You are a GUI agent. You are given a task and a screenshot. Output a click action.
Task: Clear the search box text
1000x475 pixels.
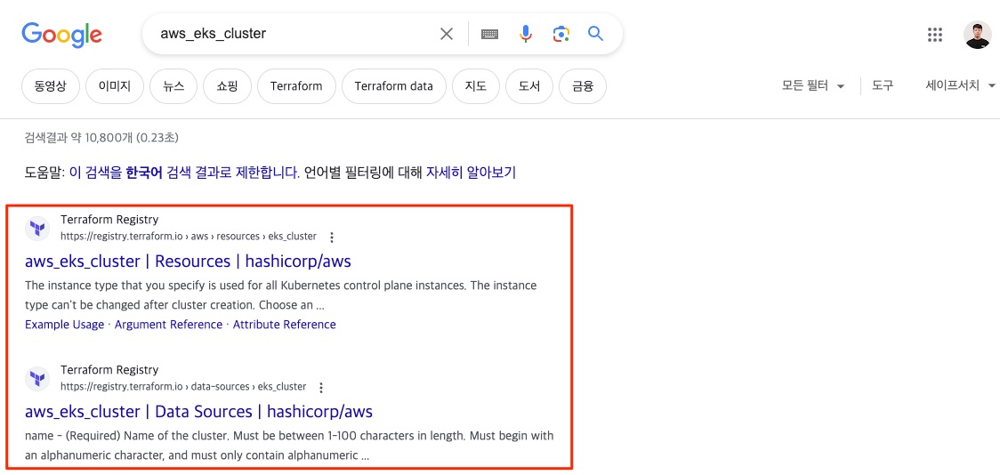(x=447, y=34)
